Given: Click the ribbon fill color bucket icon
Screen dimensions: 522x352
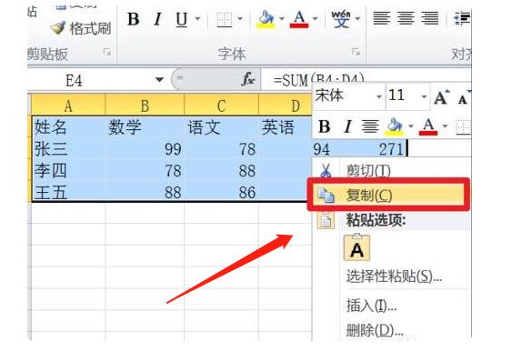Looking at the screenshot, I should [266, 19].
